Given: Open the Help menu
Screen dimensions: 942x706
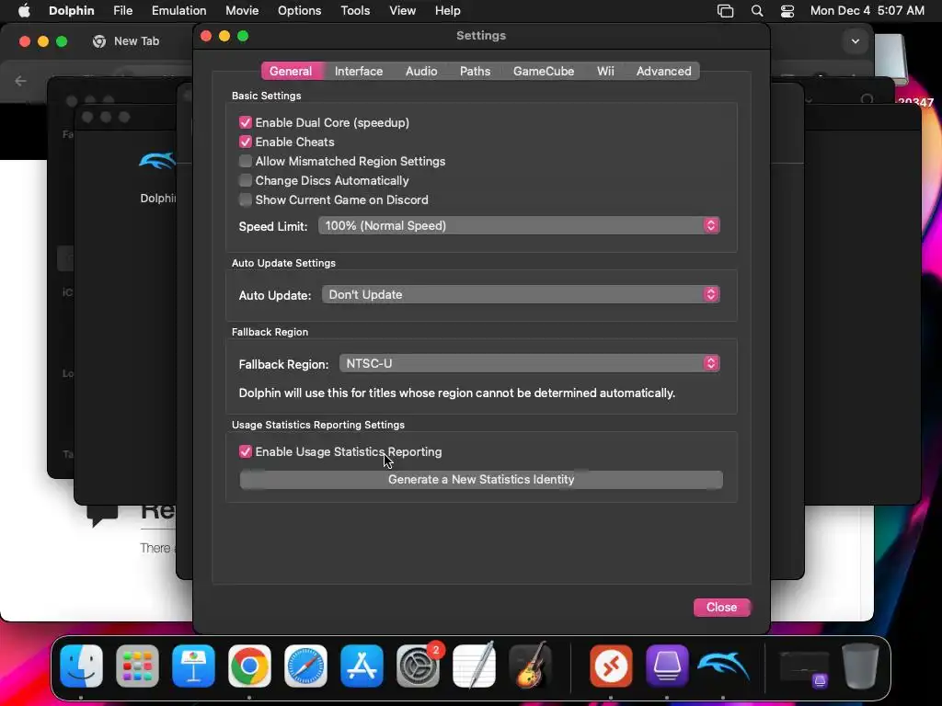Looking at the screenshot, I should click(448, 11).
